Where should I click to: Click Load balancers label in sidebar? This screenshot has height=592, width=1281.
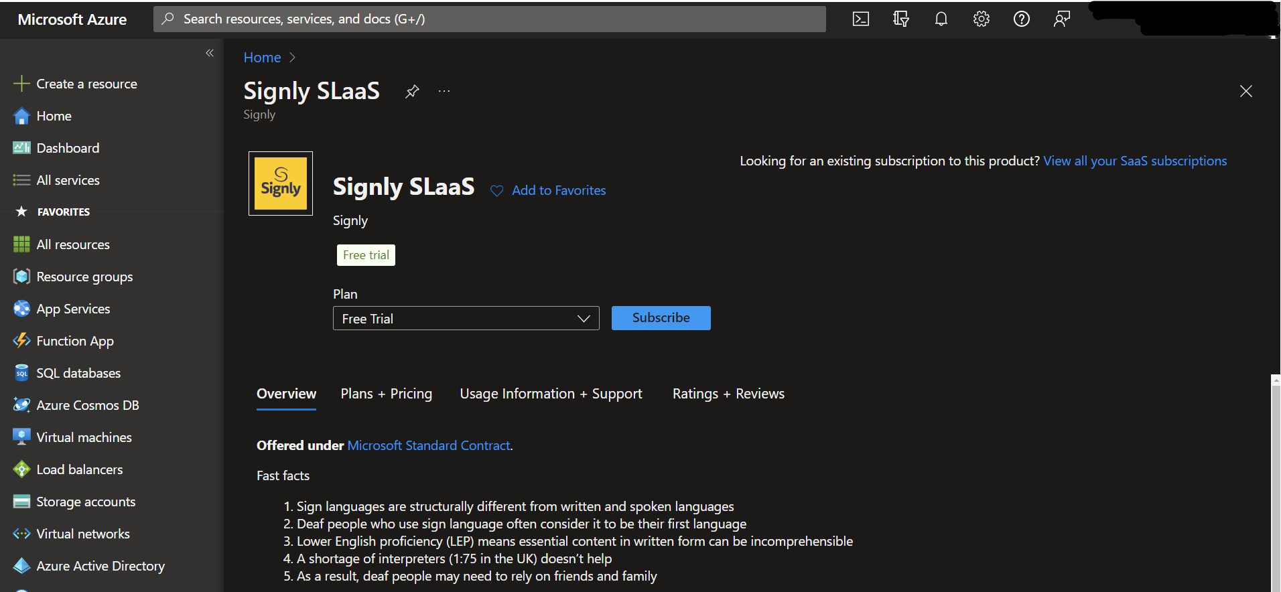click(x=80, y=469)
